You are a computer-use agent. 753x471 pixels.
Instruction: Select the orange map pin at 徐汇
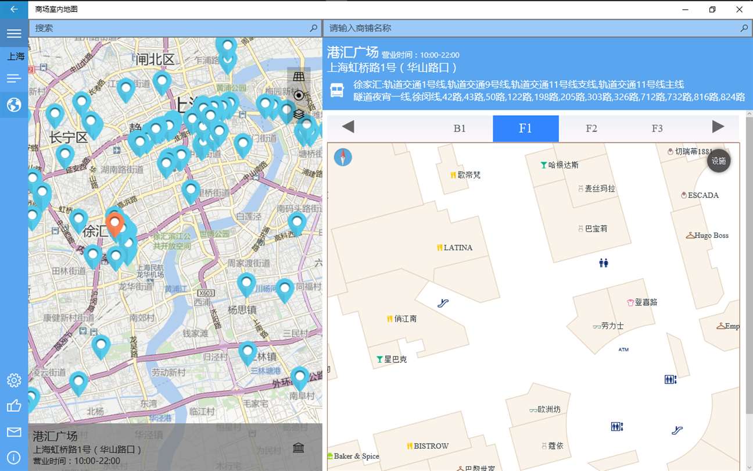[115, 225]
